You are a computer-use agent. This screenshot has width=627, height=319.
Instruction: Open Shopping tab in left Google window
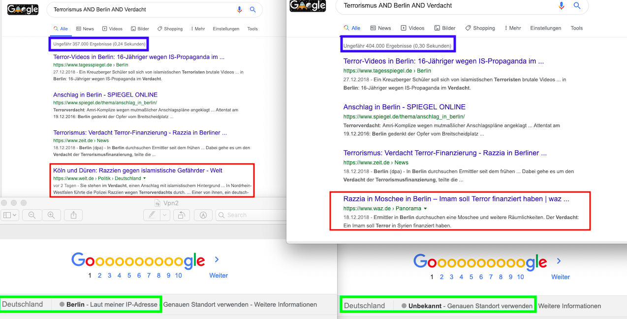pyautogui.click(x=170, y=29)
